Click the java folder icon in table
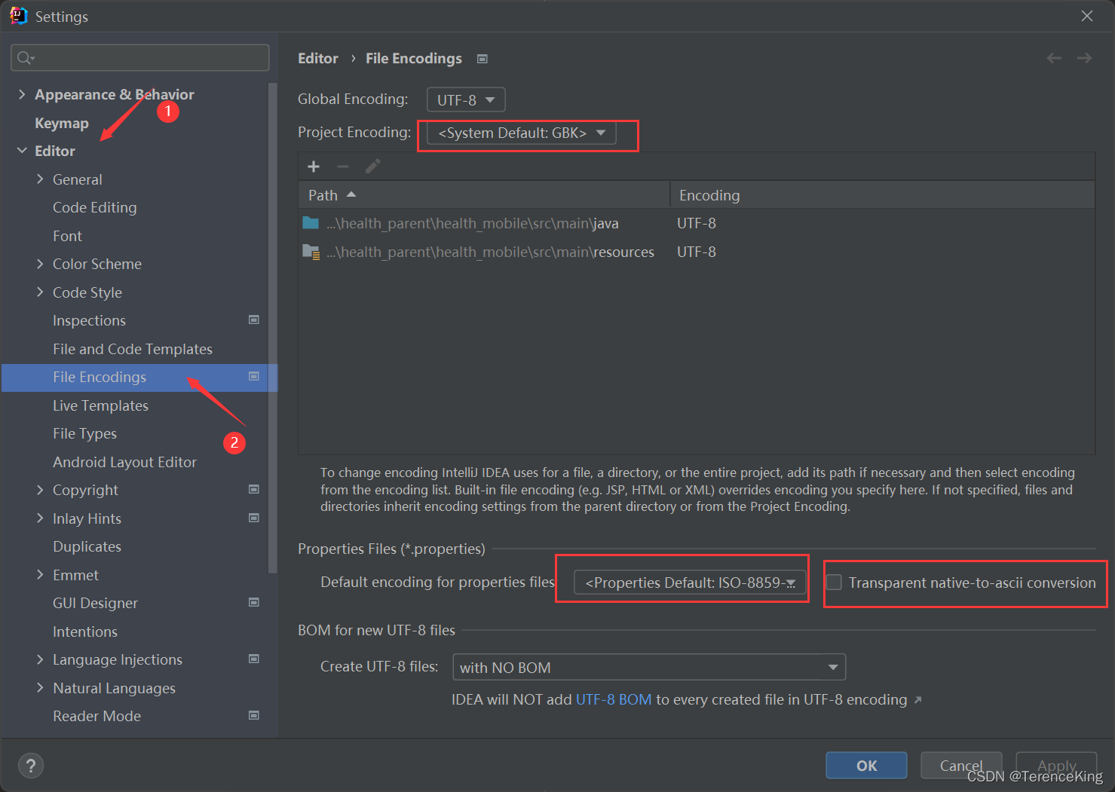Image resolution: width=1115 pixels, height=792 pixels. coord(311,223)
